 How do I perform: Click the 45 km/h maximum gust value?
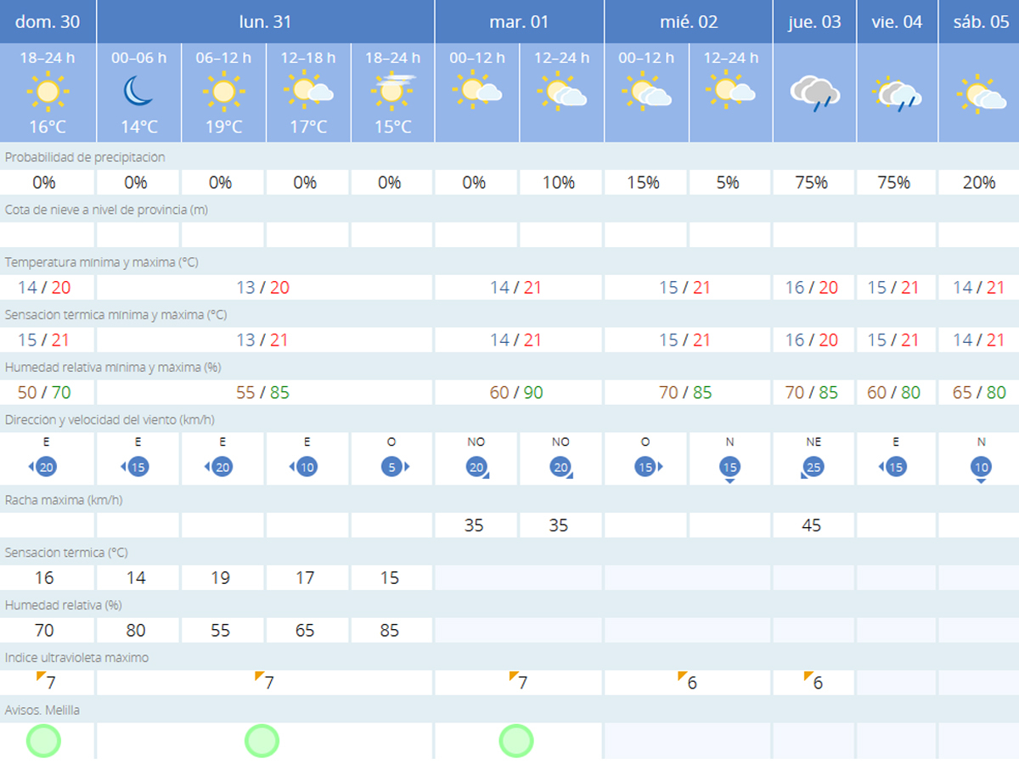click(x=811, y=525)
